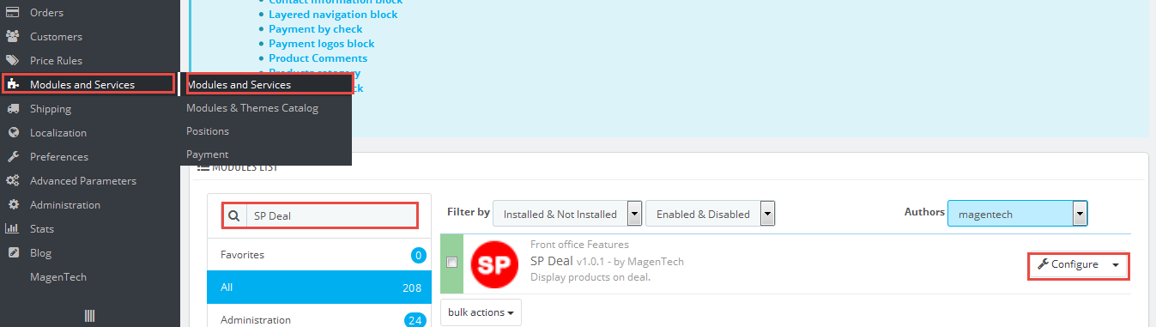Open the Enabled & Disabled filter

[711, 214]
